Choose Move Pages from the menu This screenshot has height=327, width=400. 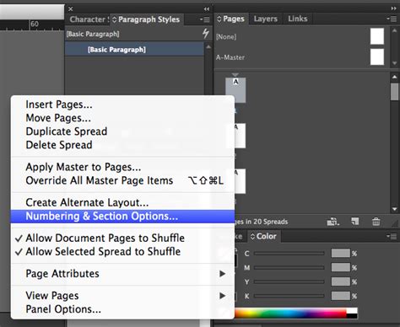tap(122, 118)
